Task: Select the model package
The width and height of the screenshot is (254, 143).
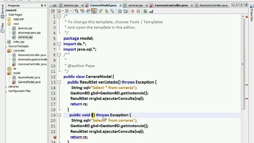Action: [x=17, y=73]
